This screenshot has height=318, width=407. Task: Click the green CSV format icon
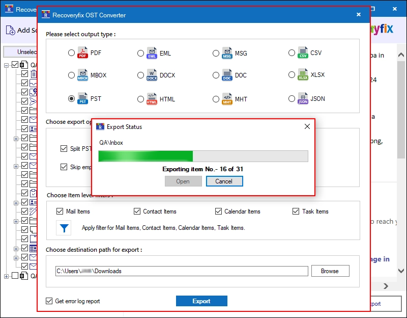(303, 52)
